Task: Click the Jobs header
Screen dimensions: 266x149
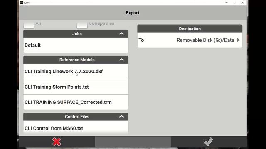Action: [76, 34]
